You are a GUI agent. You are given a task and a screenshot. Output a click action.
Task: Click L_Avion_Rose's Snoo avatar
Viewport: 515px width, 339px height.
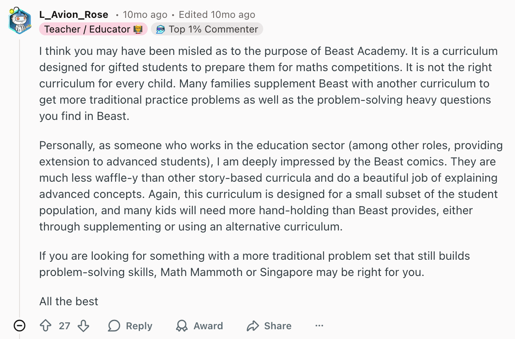(20, 20)
